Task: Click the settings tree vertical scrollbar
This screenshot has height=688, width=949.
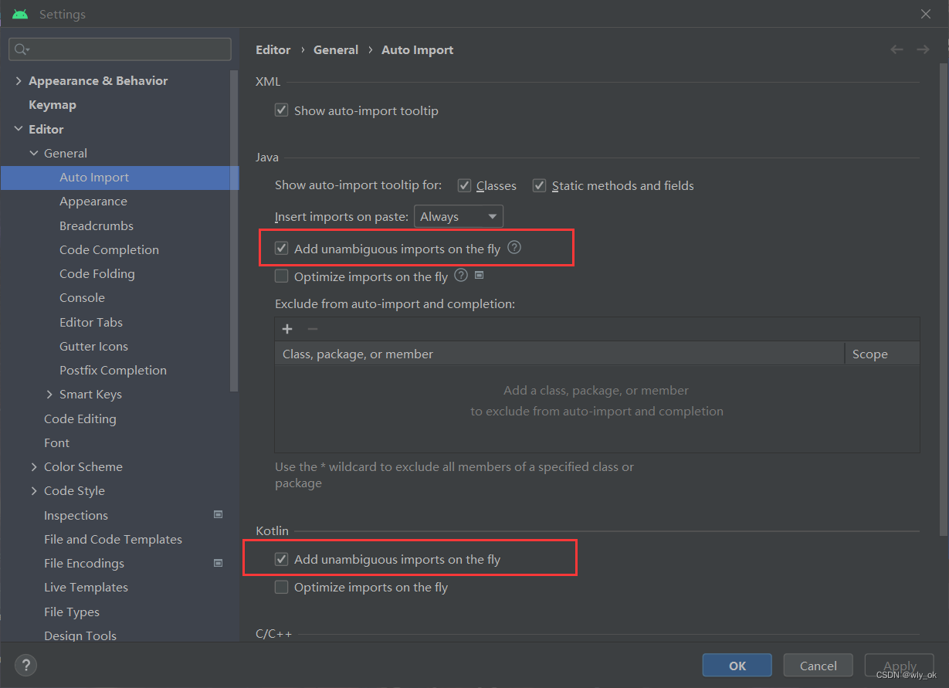Action: [235, 232]
